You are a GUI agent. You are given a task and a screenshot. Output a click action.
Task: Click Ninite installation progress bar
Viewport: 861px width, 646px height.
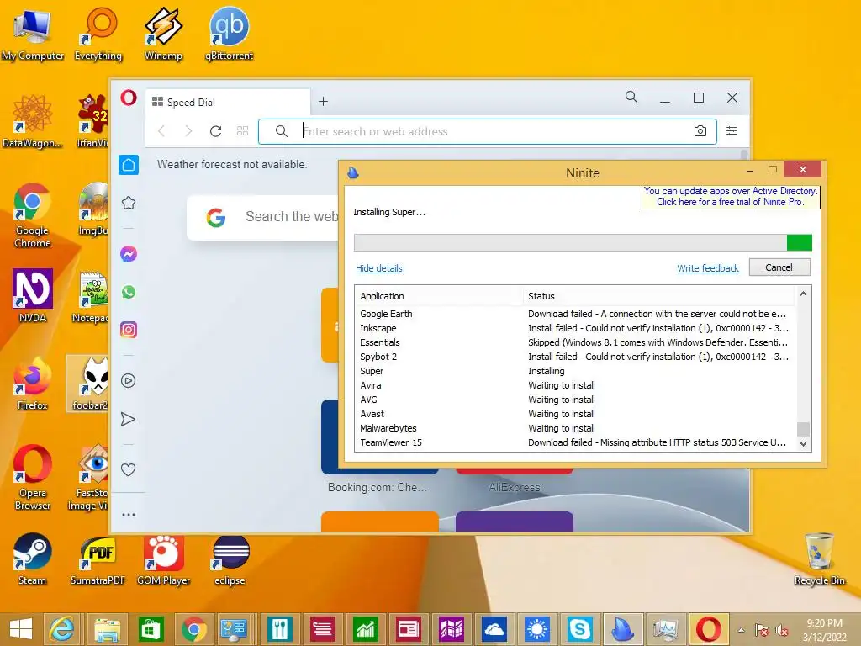(x=583, y=242)
